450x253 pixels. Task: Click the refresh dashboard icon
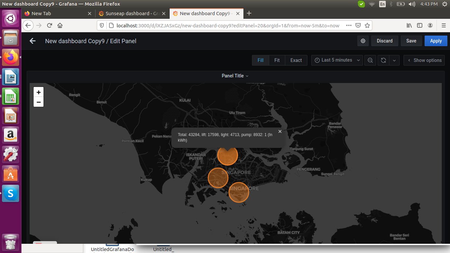[383, 60]
